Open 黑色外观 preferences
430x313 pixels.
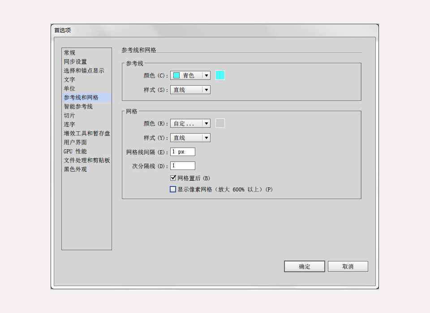pos(75,170)
